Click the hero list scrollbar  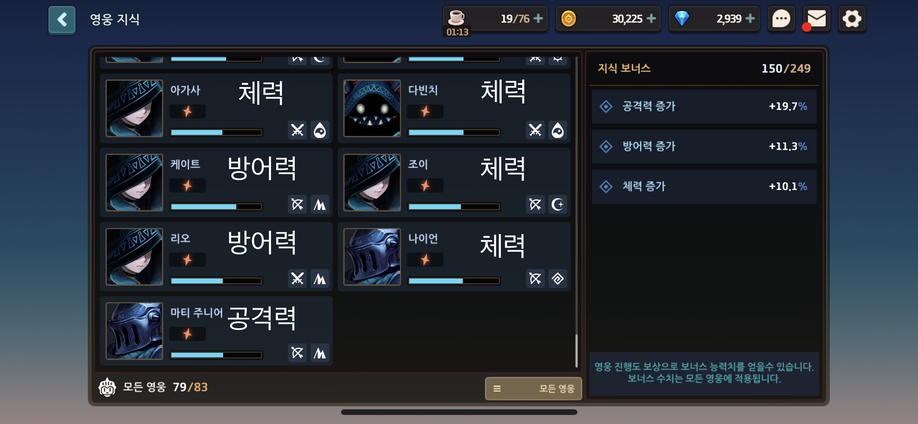(576, 351)
